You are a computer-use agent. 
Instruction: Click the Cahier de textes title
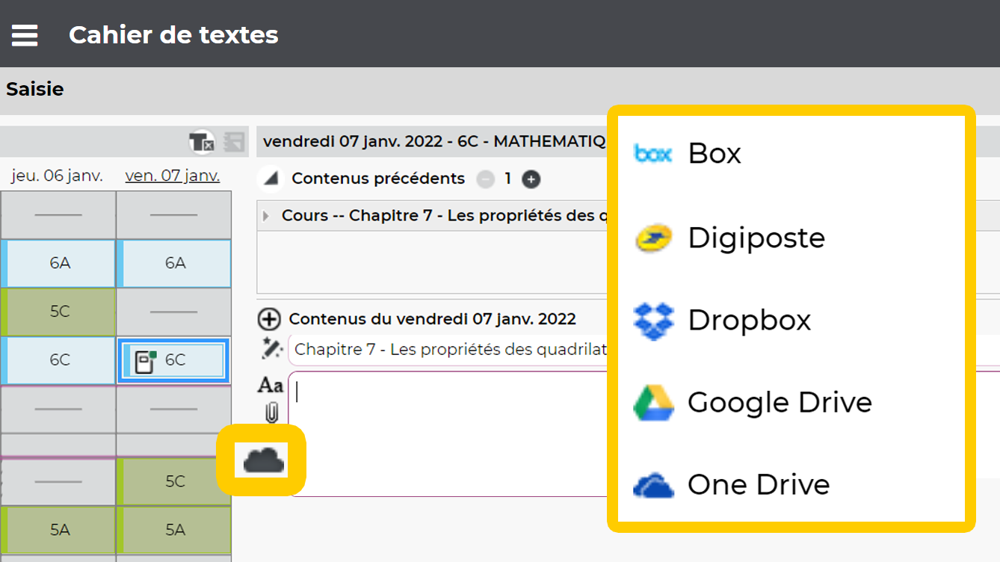point(173,34)
